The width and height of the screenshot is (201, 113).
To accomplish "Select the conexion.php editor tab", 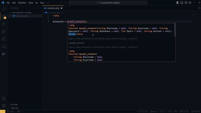I will coord(53,8).
